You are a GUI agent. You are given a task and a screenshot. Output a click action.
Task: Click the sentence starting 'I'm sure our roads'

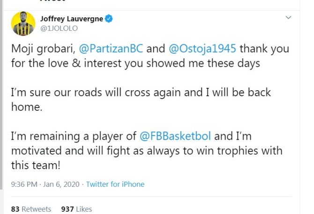coord(141,93)
